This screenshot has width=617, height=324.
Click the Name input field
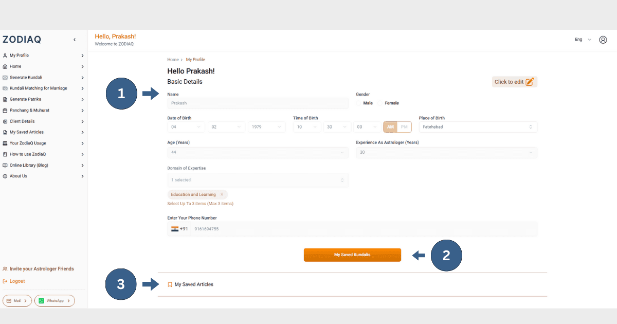pos(258,103)
